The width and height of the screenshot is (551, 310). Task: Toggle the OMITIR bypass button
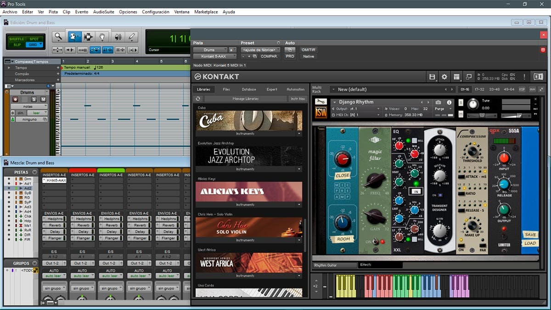[x=308, y=50]
